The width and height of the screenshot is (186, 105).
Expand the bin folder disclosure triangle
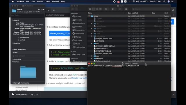[92, 43]
